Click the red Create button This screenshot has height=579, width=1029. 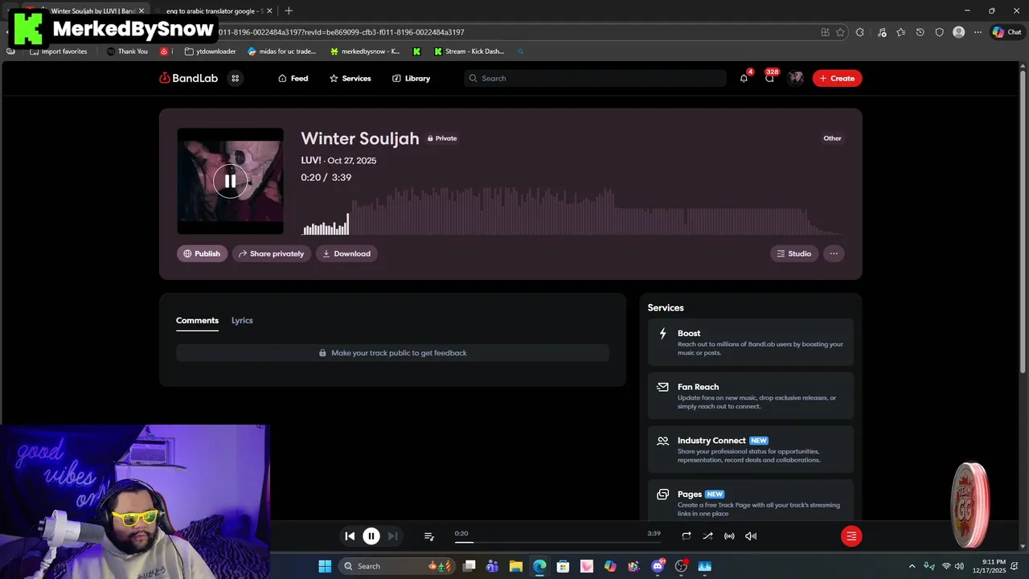click(837, 78)
